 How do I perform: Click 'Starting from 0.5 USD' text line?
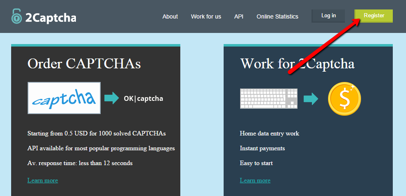click(x=97, y=133)
